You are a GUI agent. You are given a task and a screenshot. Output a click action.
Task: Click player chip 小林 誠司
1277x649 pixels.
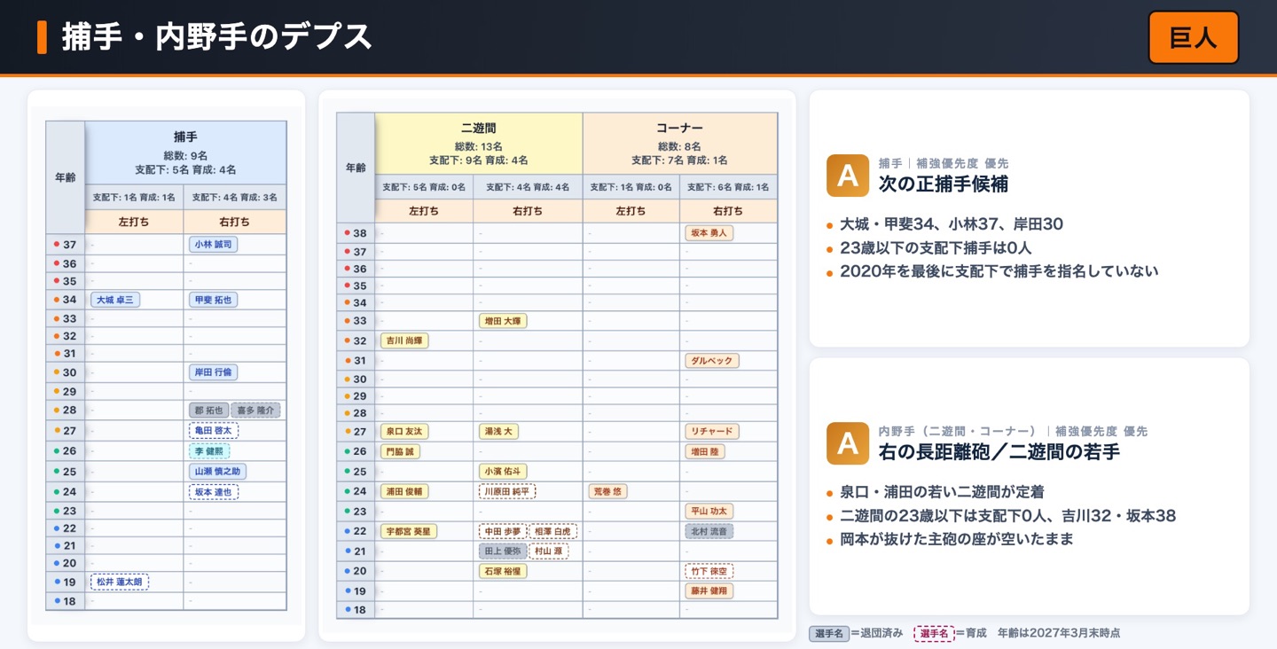213,245
